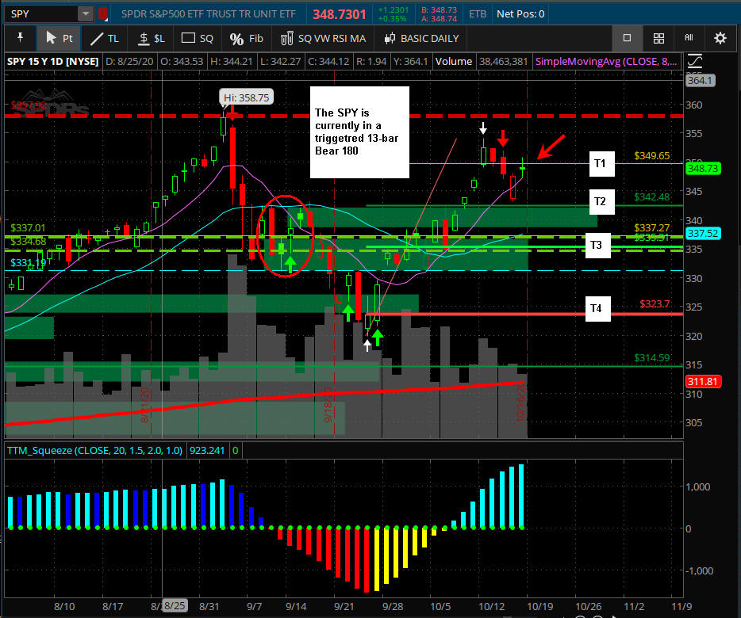Open chart settings gear icon
Screen dimensions: 741x618
[x=720, y=38]
